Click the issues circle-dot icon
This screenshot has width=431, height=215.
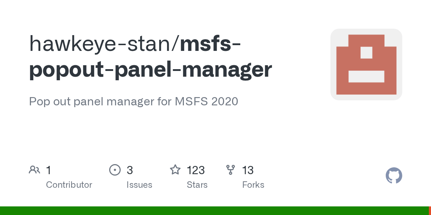(x=115, y=170)
